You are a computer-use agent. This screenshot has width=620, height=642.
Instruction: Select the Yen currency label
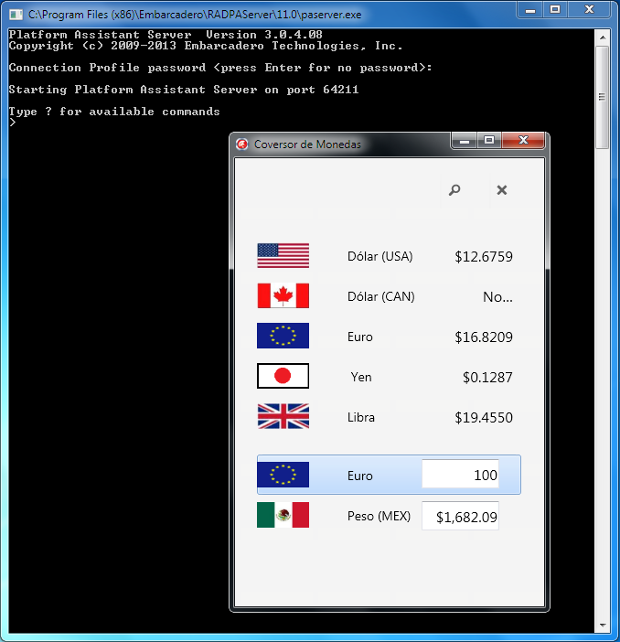point(361,377)
